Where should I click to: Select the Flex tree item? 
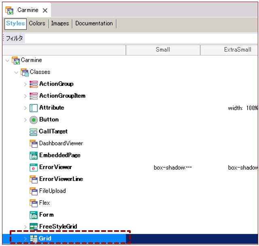[45, 203]
